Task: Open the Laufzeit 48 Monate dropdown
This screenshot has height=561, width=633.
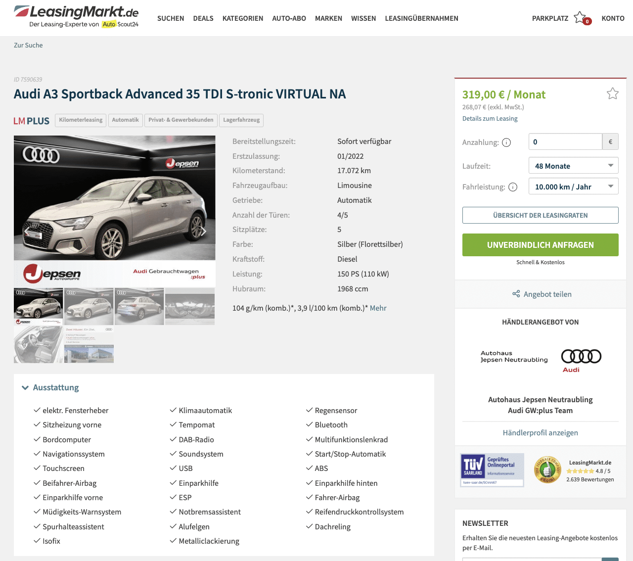Action: tap(574, 166)
